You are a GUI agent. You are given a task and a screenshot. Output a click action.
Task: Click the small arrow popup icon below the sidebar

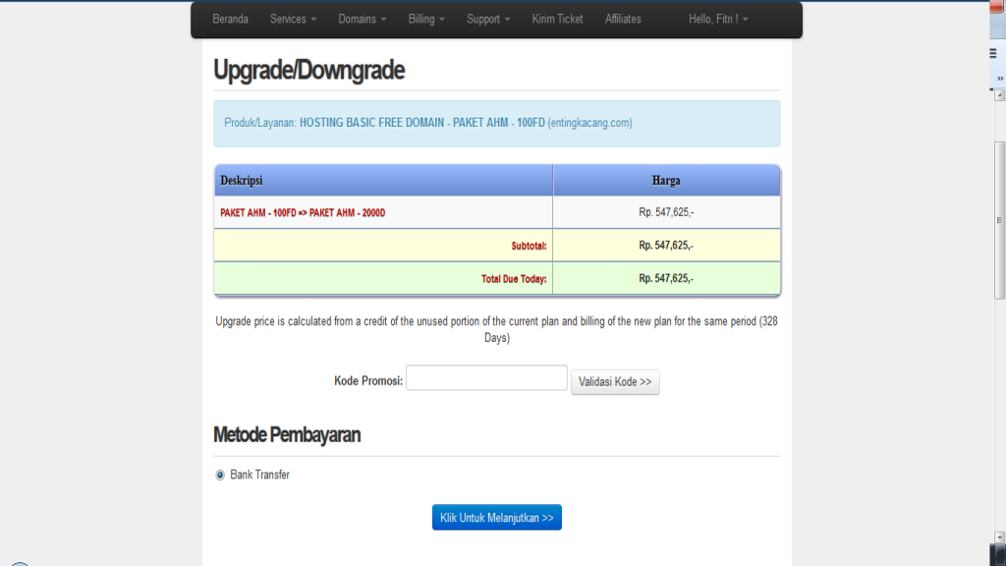pyautogui.click(x=1000, y=95)
